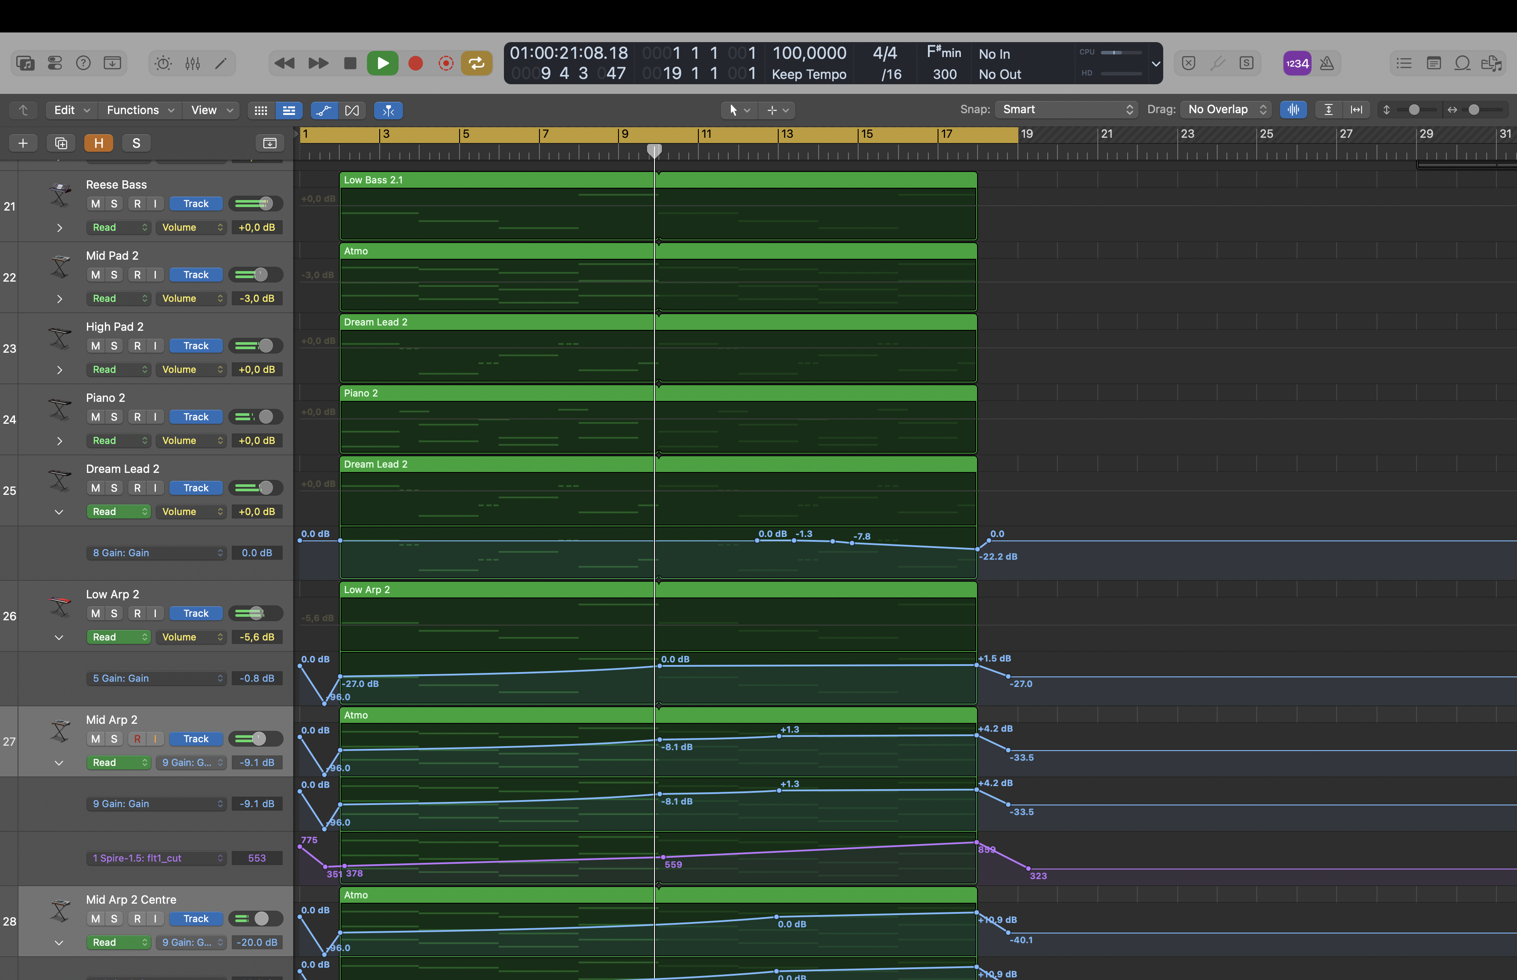Adjust the Low Arp 2 volume slider

pyautogui.click(x=255, y=613)
